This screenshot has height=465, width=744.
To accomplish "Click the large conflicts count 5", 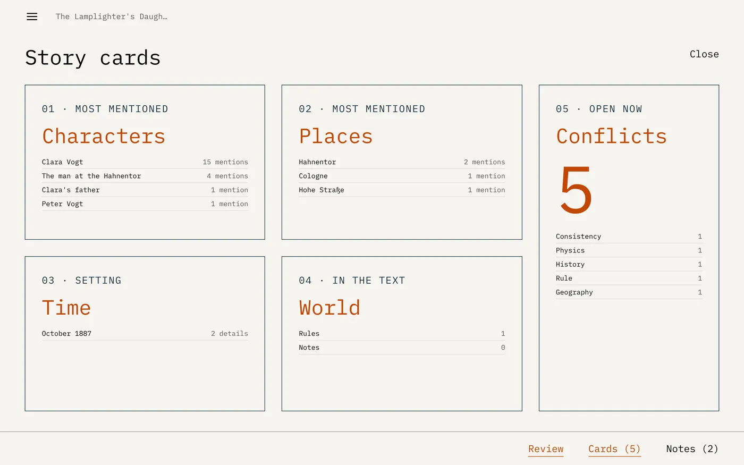I will pyautogui.click(x=576, y=190).
